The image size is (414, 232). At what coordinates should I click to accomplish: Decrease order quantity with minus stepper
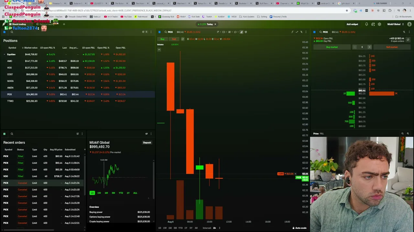354,47
